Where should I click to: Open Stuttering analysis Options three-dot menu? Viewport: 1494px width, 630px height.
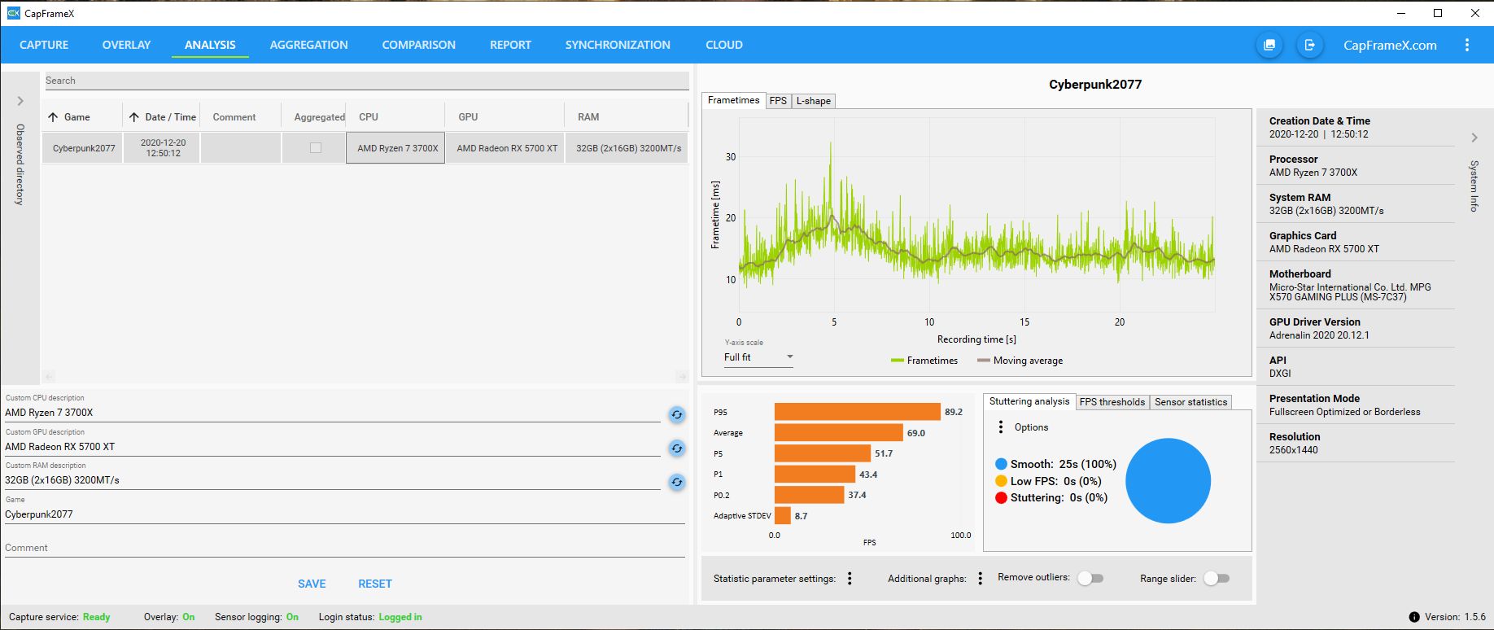click(1000, 427)
